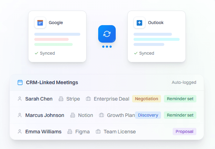Click the Auto-logged label
This screenshot has width=215, height=149.
(x=184, y=82)
